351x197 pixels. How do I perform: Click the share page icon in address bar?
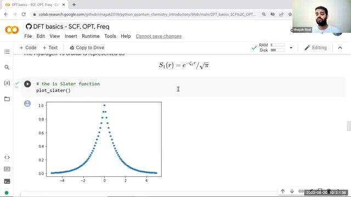coord(281,14)
